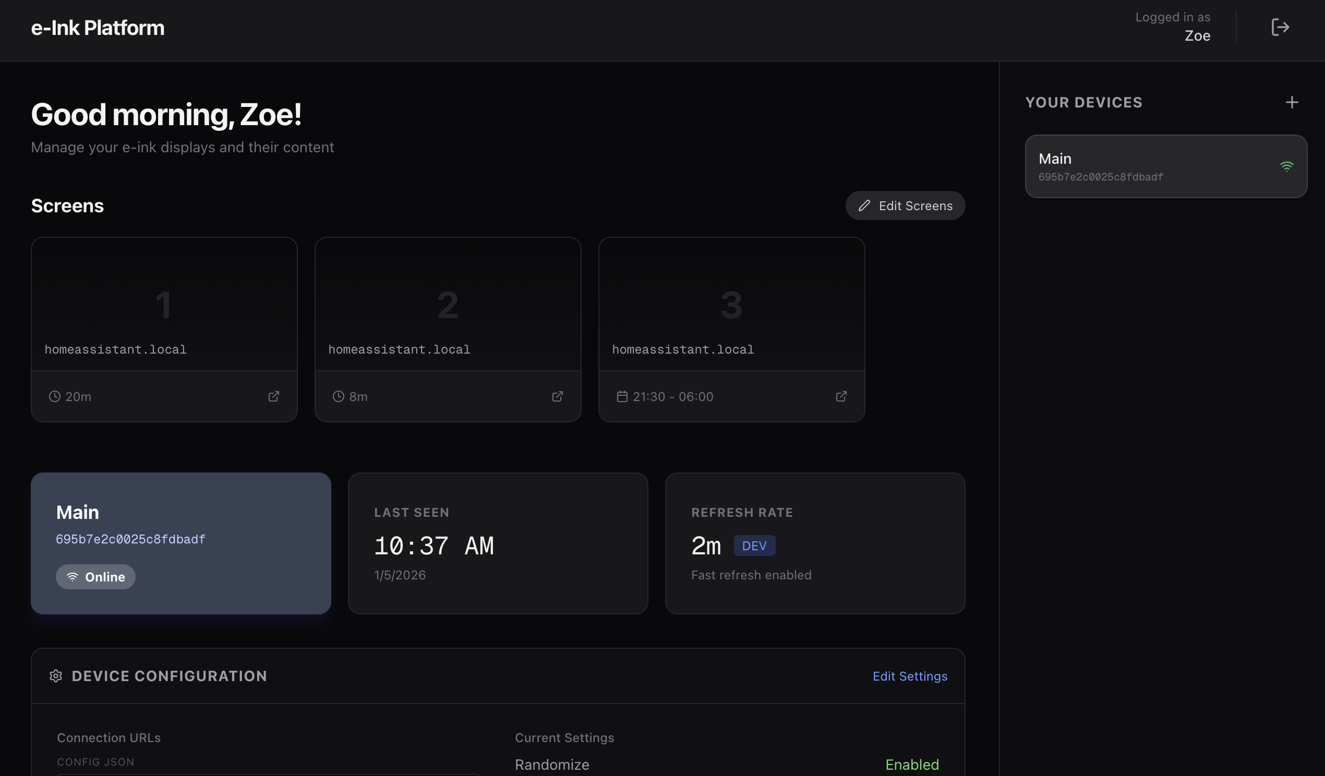
Task: Add a new device with plus icon
Action: [1292, 103]
